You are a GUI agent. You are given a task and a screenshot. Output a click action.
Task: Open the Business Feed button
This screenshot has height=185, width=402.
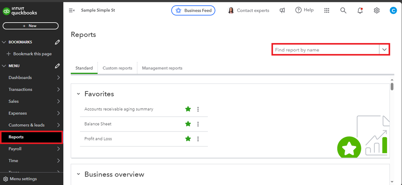coord(193,10)
